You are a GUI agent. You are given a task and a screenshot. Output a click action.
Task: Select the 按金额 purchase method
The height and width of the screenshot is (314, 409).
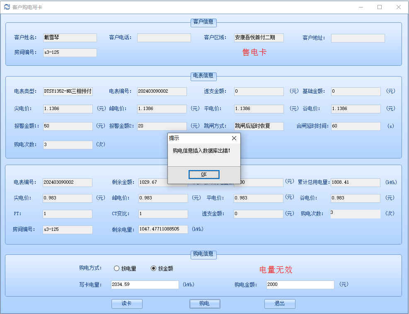click(x=154, y=268)
